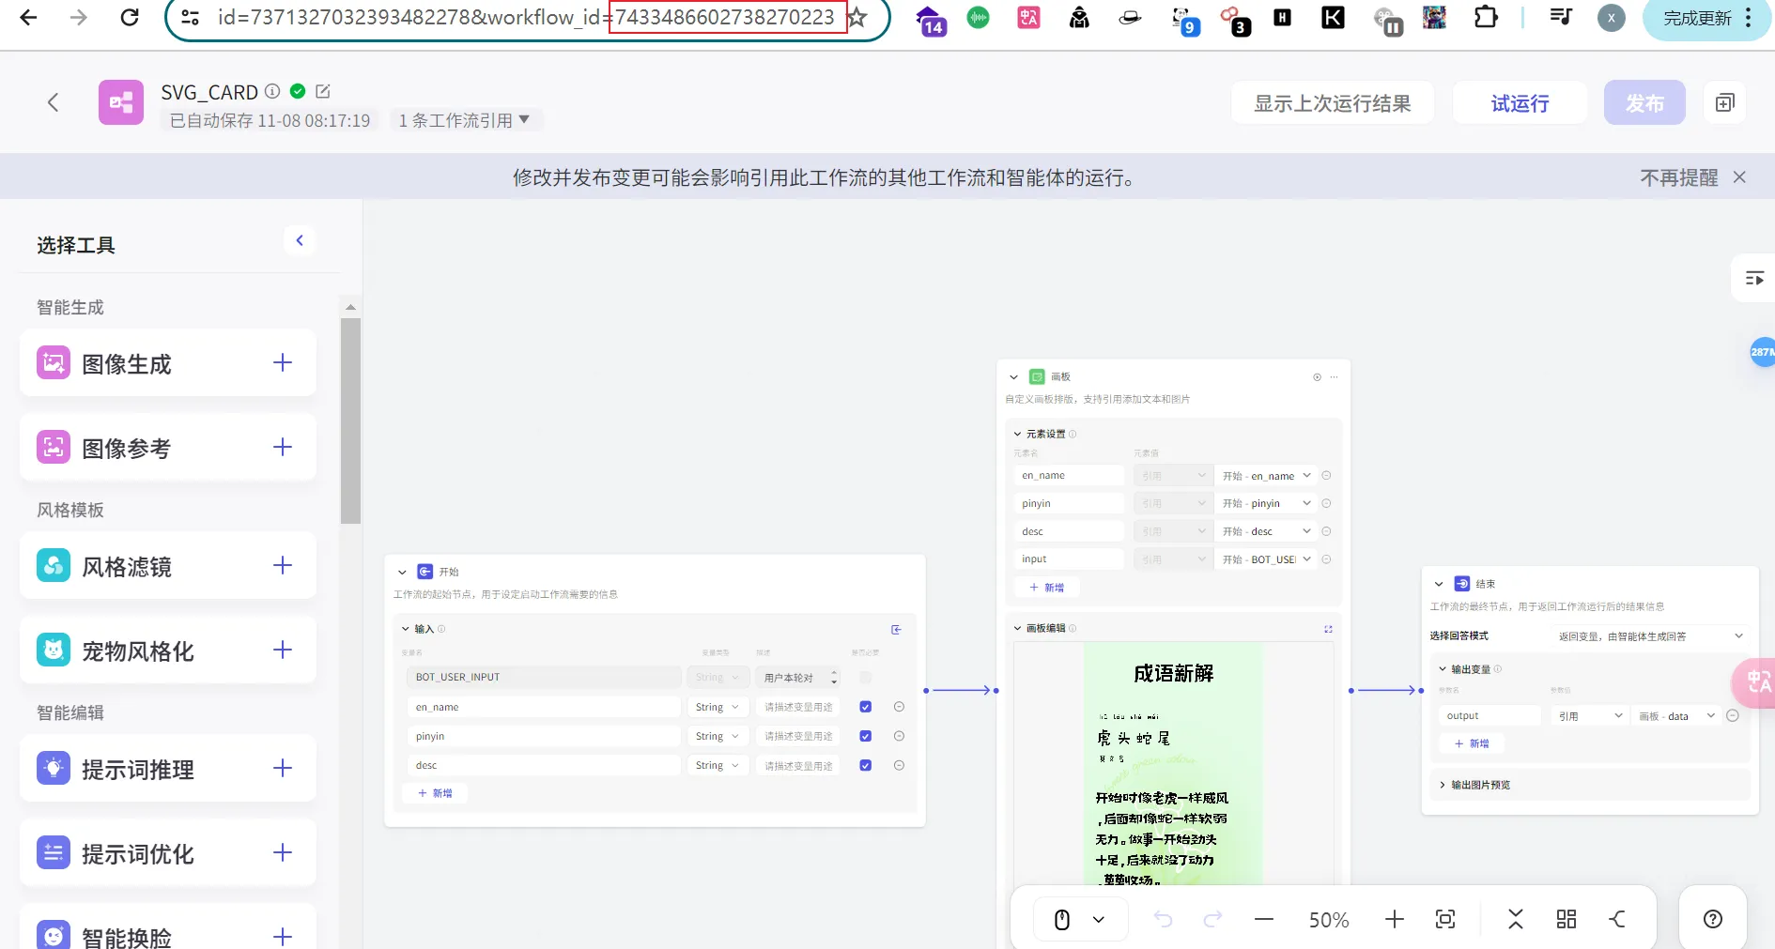This screenshot has width=1775, height=949.
Task: Run the 画板 node with its play icon
Action: pyautogui.click(x=1317, y=377)
